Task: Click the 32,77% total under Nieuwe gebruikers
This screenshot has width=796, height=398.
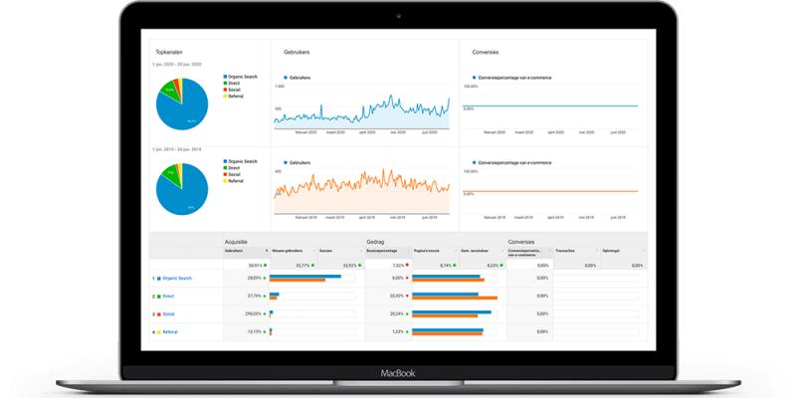Action: pyautogui.click(x=301, y=265)
